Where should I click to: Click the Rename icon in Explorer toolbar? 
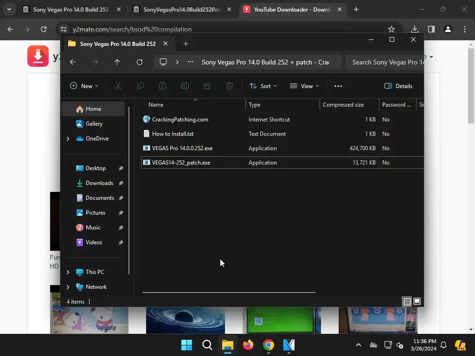[185, 86]
